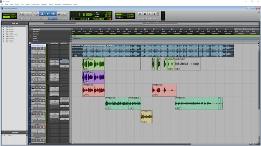
Task: Open Audio 2 track view waveform selector
Action: [38, 77]
